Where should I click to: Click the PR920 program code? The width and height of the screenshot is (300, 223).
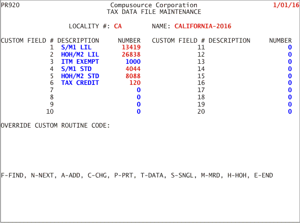point(10,5)
